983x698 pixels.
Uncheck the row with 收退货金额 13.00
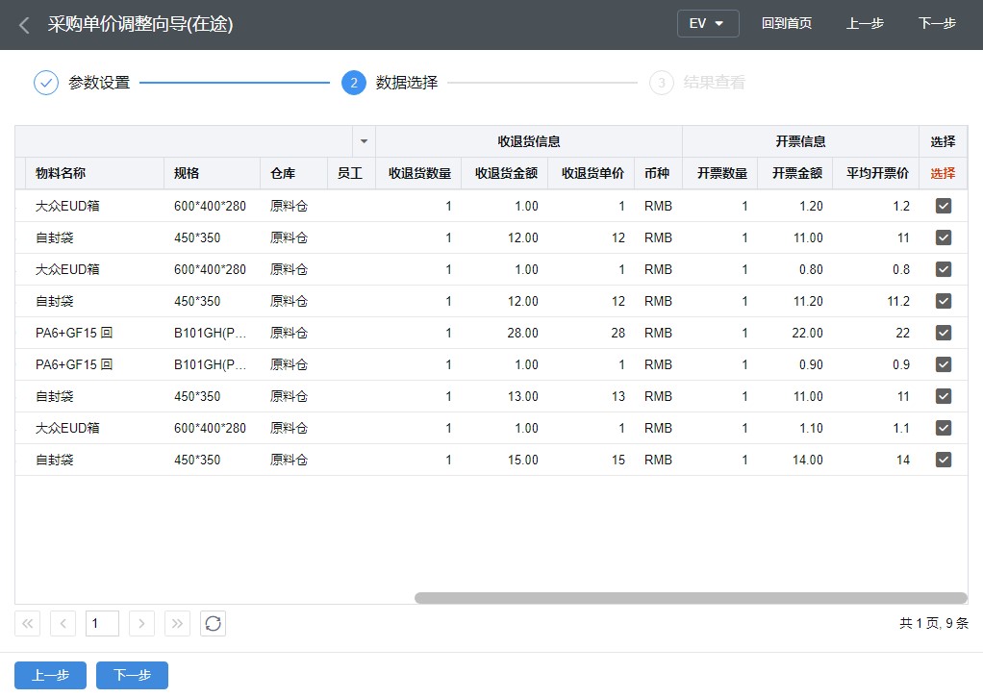point(944,396)
